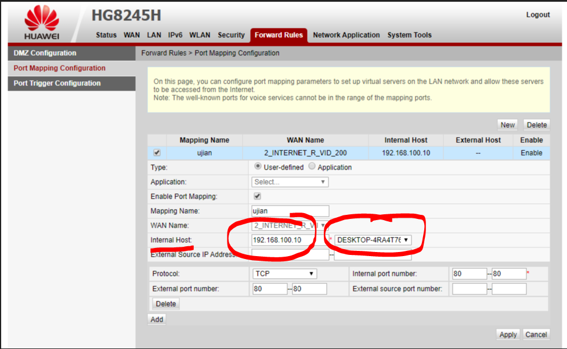
Task: Click the Cancel button
Action: (536, 334)
